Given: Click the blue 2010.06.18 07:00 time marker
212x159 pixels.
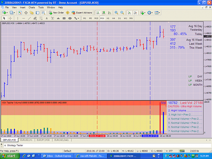Looking at the screenshot, I should tap(150, 136).
